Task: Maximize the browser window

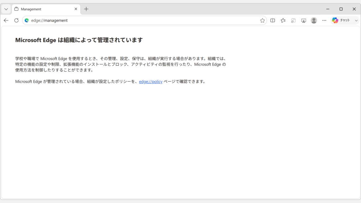Action: 341,9
